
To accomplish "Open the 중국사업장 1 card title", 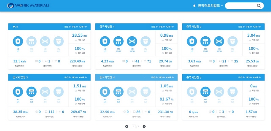I will click(107, 27).
